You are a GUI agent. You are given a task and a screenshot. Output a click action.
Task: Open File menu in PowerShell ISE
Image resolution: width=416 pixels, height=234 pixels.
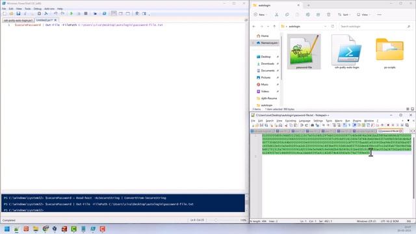pos(4,8)
